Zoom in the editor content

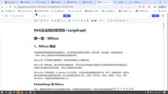tap(118, 21)
